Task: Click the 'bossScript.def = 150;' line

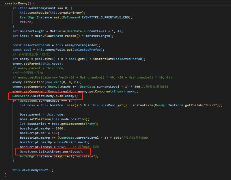Action: coord(40,133)
